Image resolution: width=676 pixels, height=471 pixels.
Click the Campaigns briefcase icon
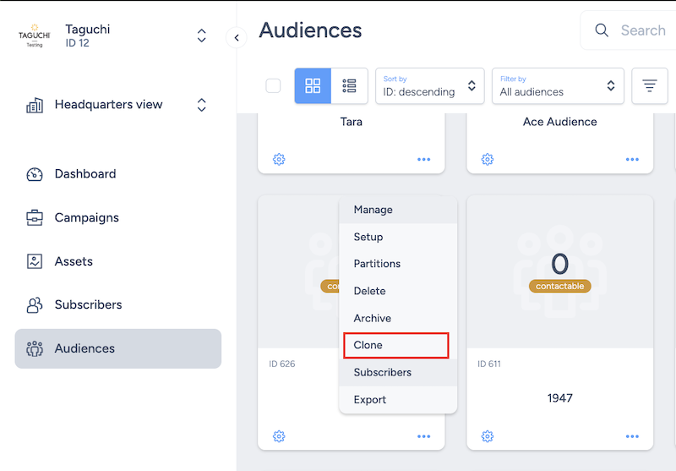tap(35, 218)
